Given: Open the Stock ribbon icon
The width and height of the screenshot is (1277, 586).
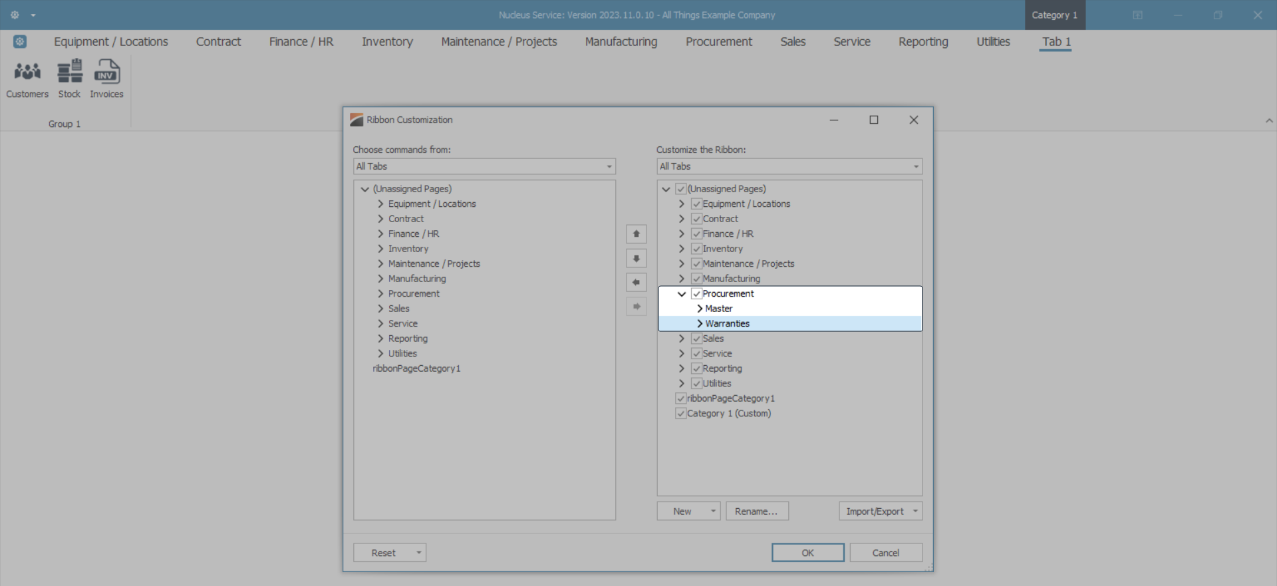Looking at the screenshot, I should [x=69, y=79].
